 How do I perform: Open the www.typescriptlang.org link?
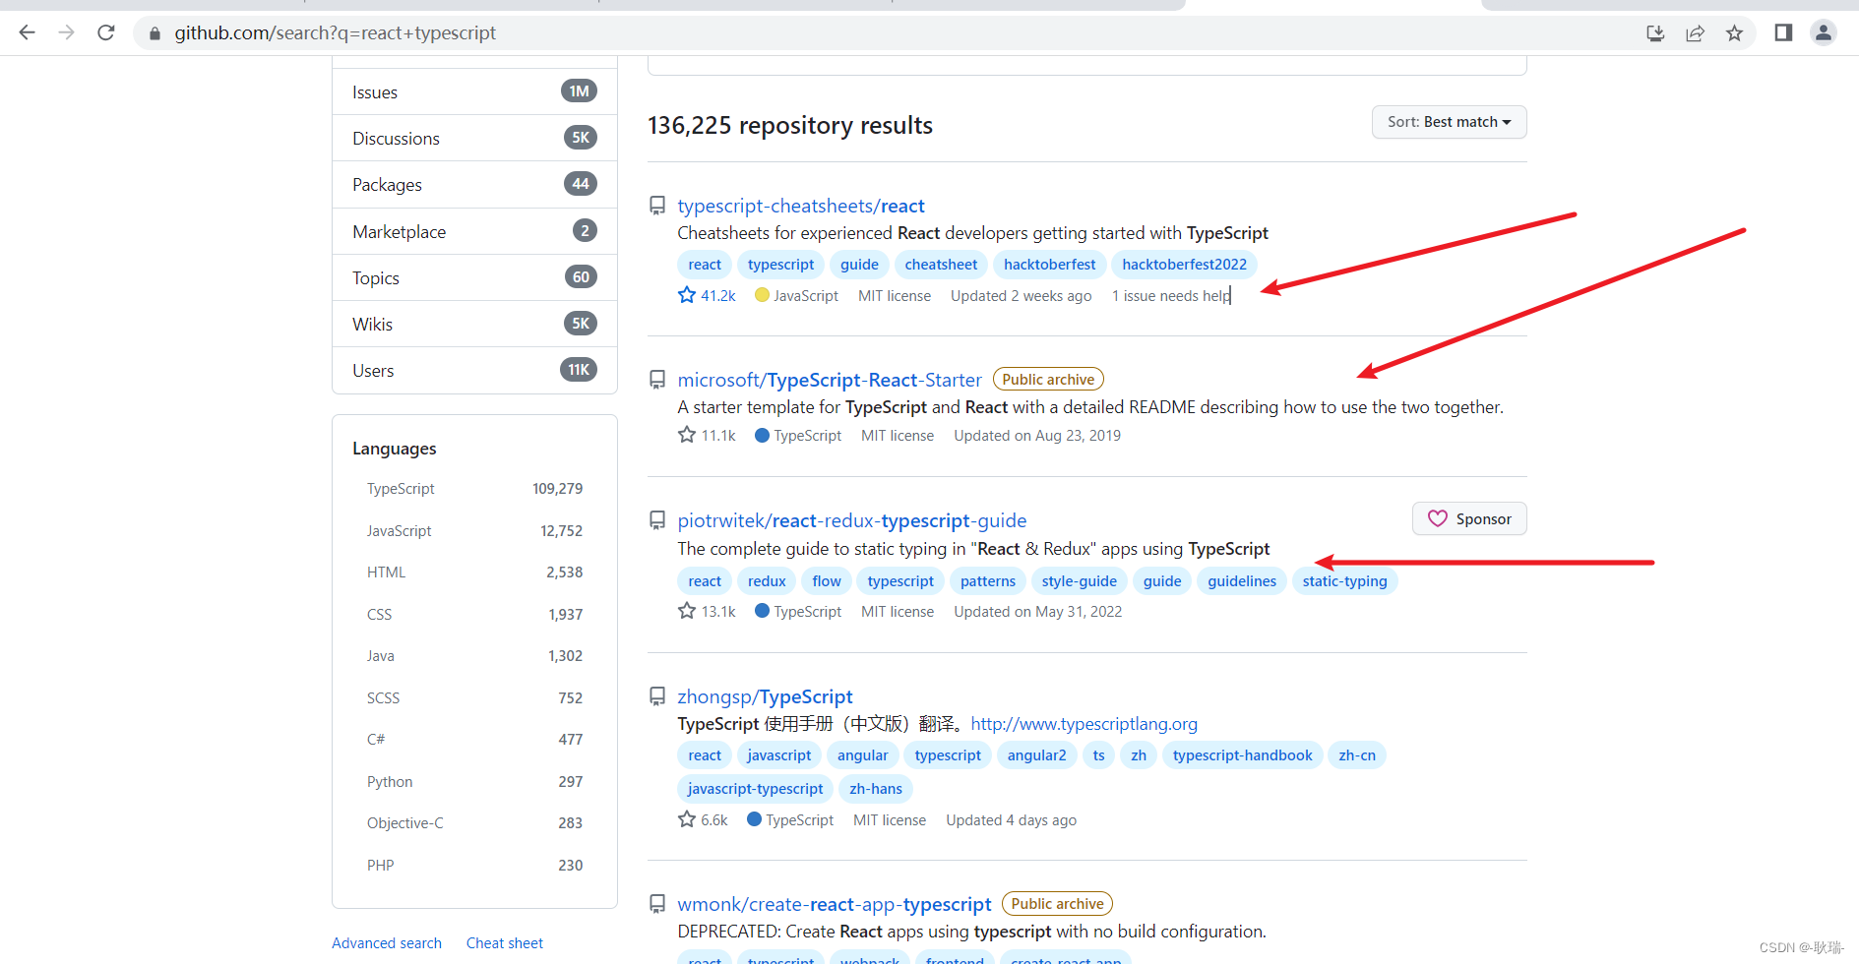(1084, 724)
